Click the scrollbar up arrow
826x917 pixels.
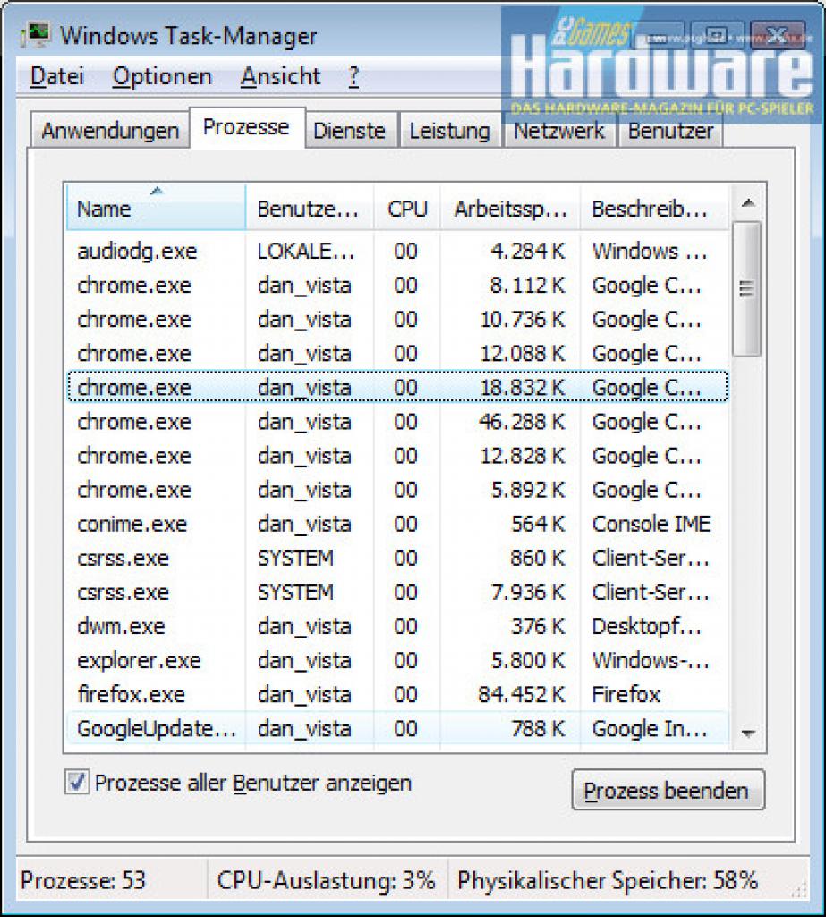pyautogui.click(x=747, y=203)
